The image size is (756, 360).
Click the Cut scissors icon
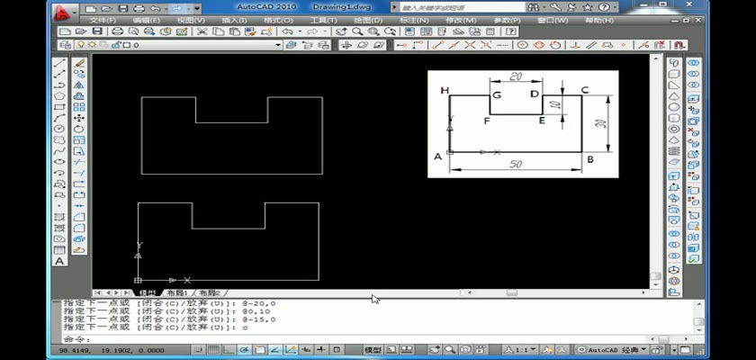point(202,31)
